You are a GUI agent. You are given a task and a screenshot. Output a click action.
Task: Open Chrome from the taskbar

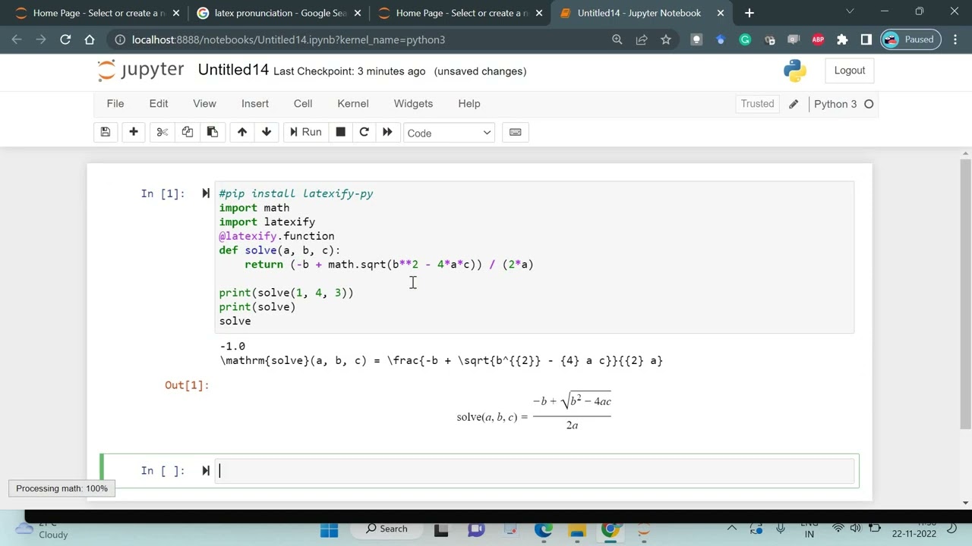[x=611, y=530]
